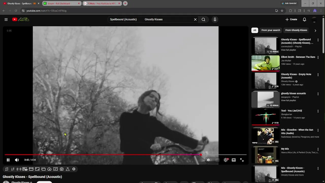The height and width of the screenshot is (183, 325).
Task: Clear the search box with X
Action: click(x=195, y=19)
